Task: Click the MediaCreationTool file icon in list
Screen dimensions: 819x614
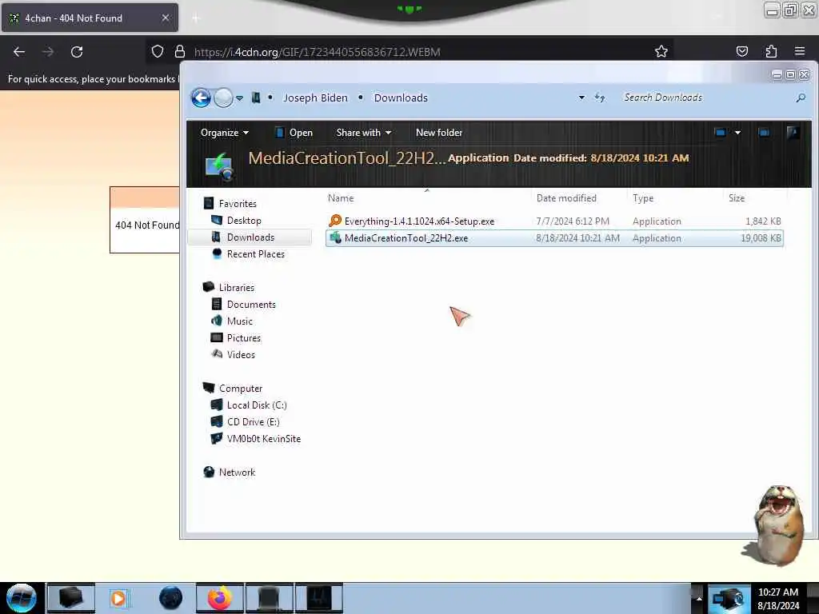Action: [335, 238]
